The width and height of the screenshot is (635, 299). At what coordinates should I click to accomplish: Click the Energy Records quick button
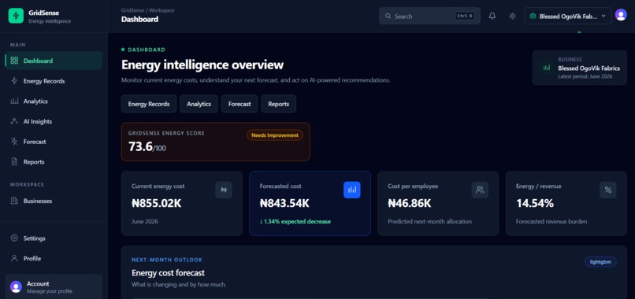pyautogui.click(x=149, y=104)
